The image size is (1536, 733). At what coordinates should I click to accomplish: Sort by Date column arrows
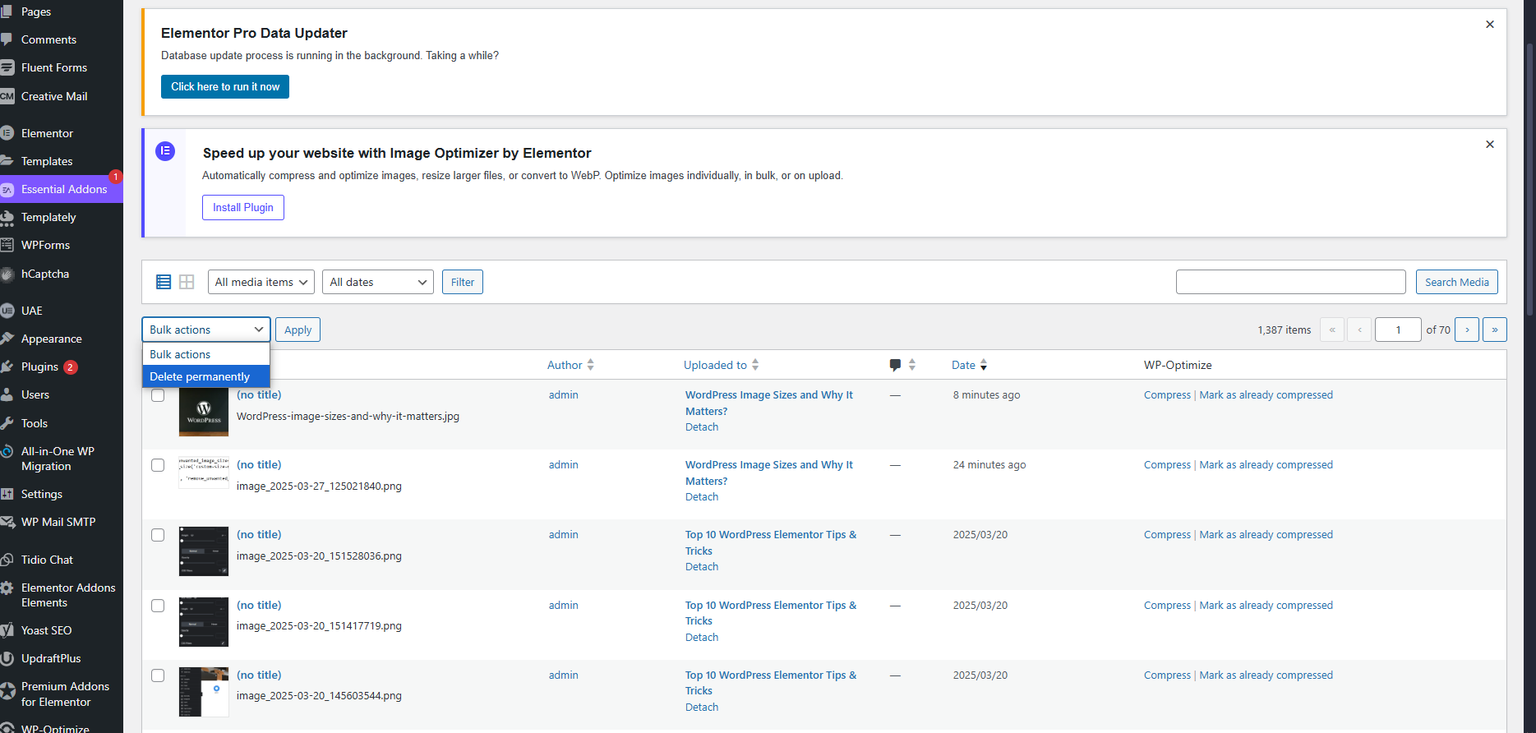[984, 365]
